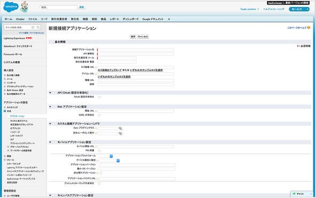The height and width of the screenshot is (198, 315).
Task: Click the 説明 input field
Action: coord(136,84)
